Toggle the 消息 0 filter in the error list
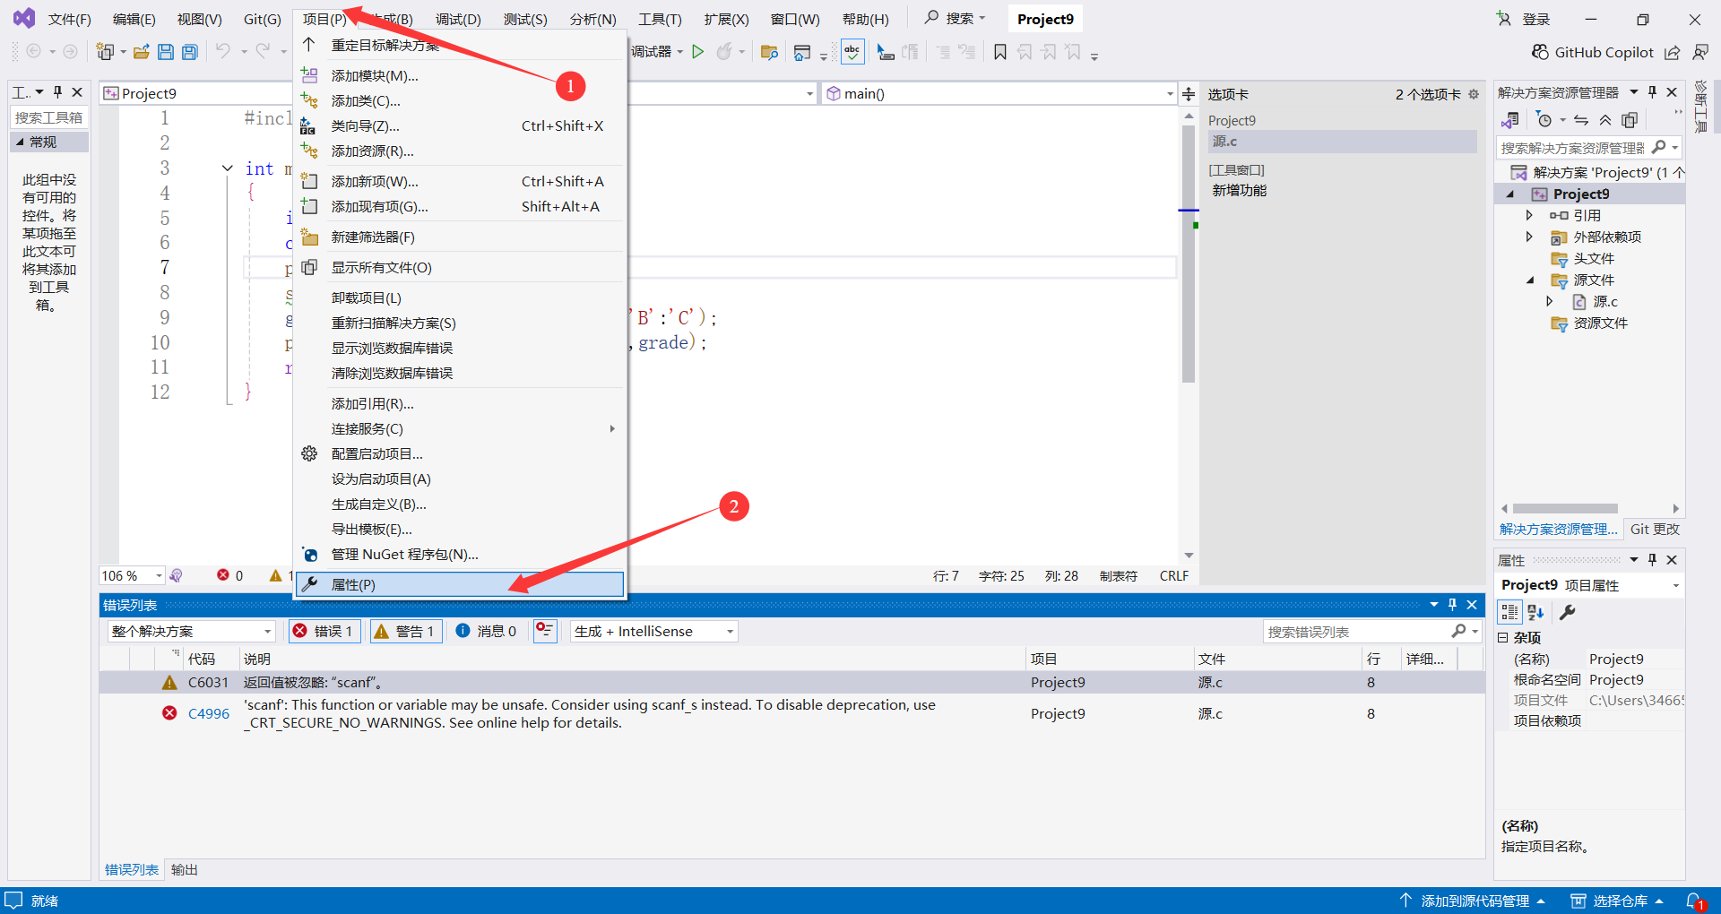The width and height of the screenshot is (1721, 914). tap(486, 631)
